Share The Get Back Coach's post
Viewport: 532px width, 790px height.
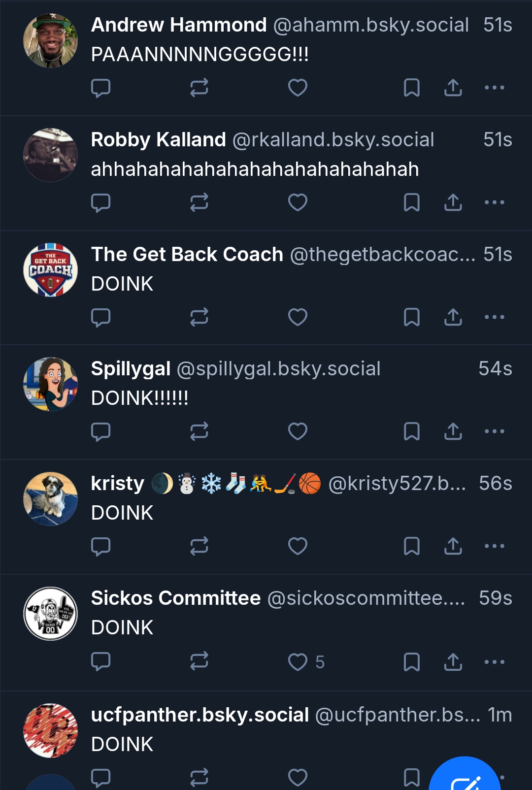tap(453, 317)
